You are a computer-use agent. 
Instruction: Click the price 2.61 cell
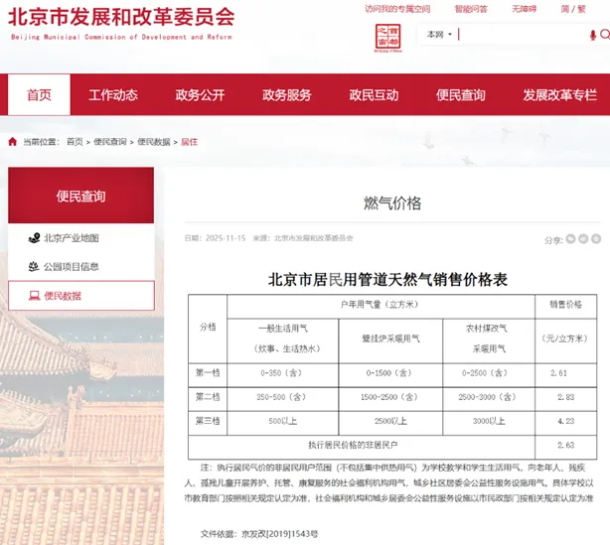click(565, 373)
